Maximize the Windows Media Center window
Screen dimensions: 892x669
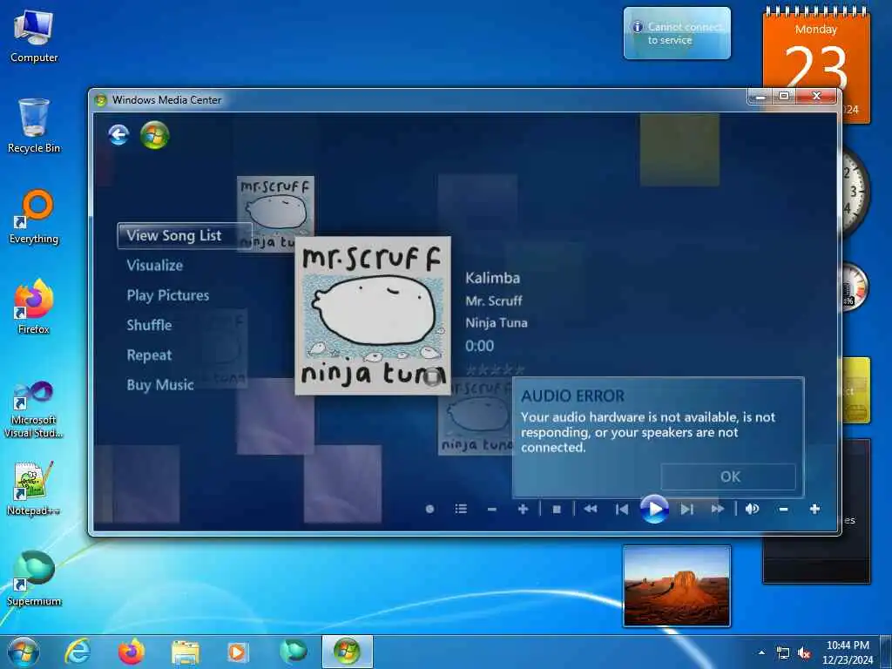point(785,97)
